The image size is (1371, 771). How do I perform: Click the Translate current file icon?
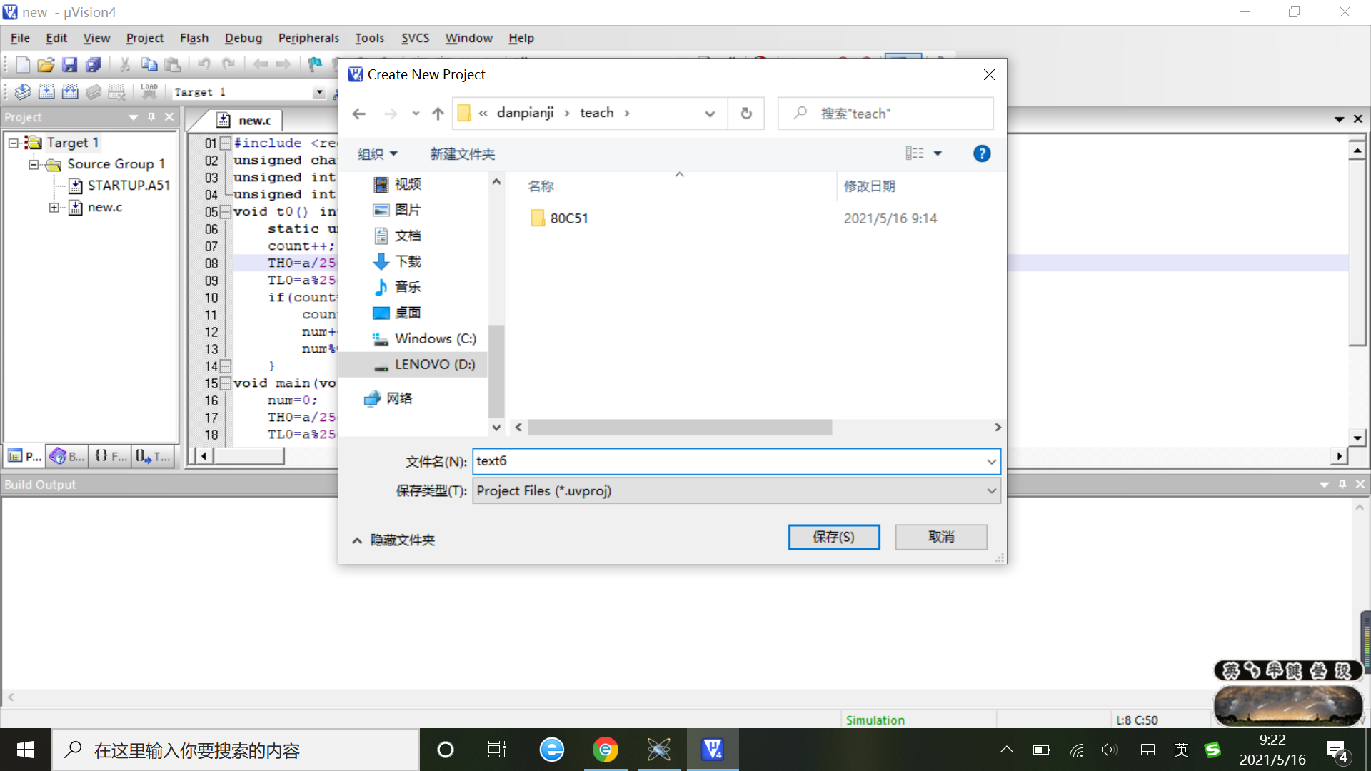[23, 91]
